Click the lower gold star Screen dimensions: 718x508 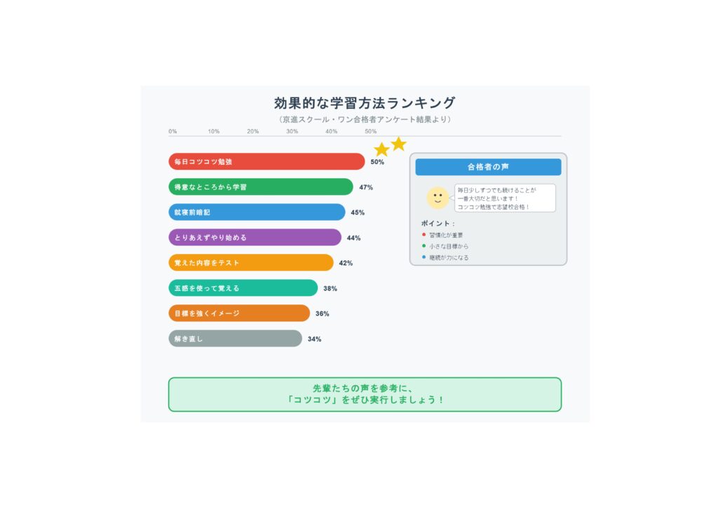point(381,149)
